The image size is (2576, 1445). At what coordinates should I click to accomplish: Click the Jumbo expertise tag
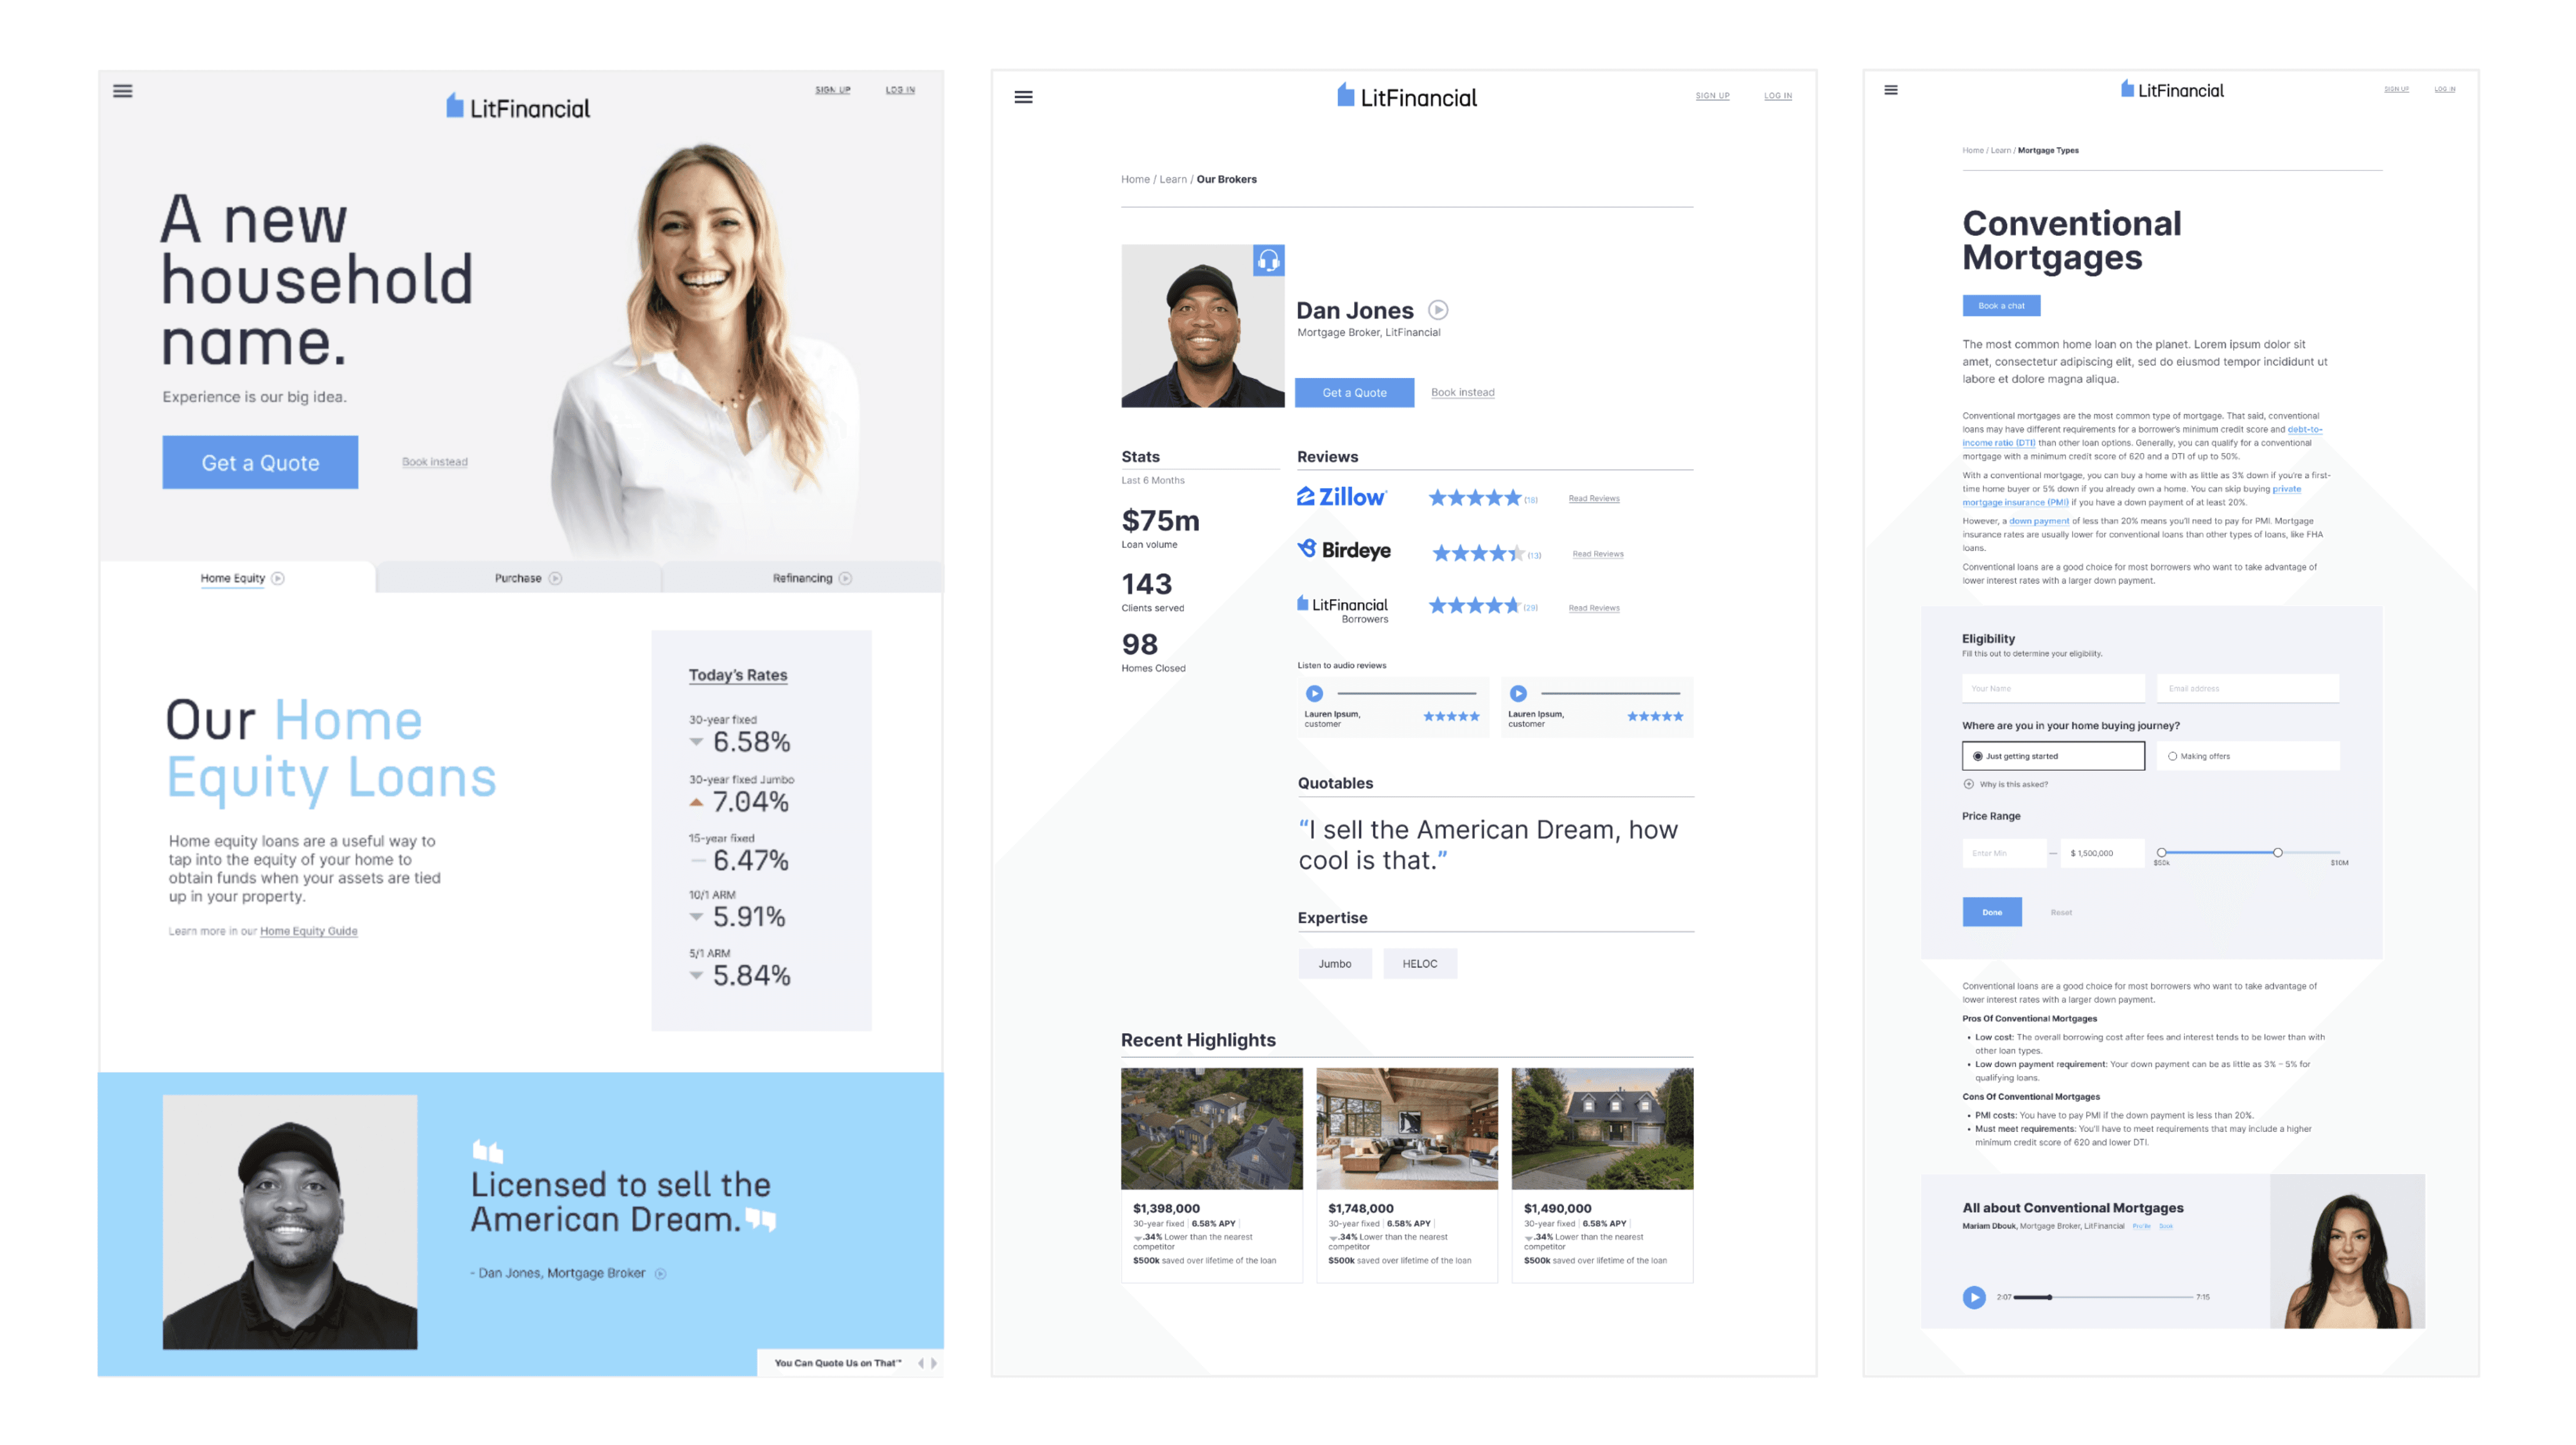click(x=1334, y=963)
